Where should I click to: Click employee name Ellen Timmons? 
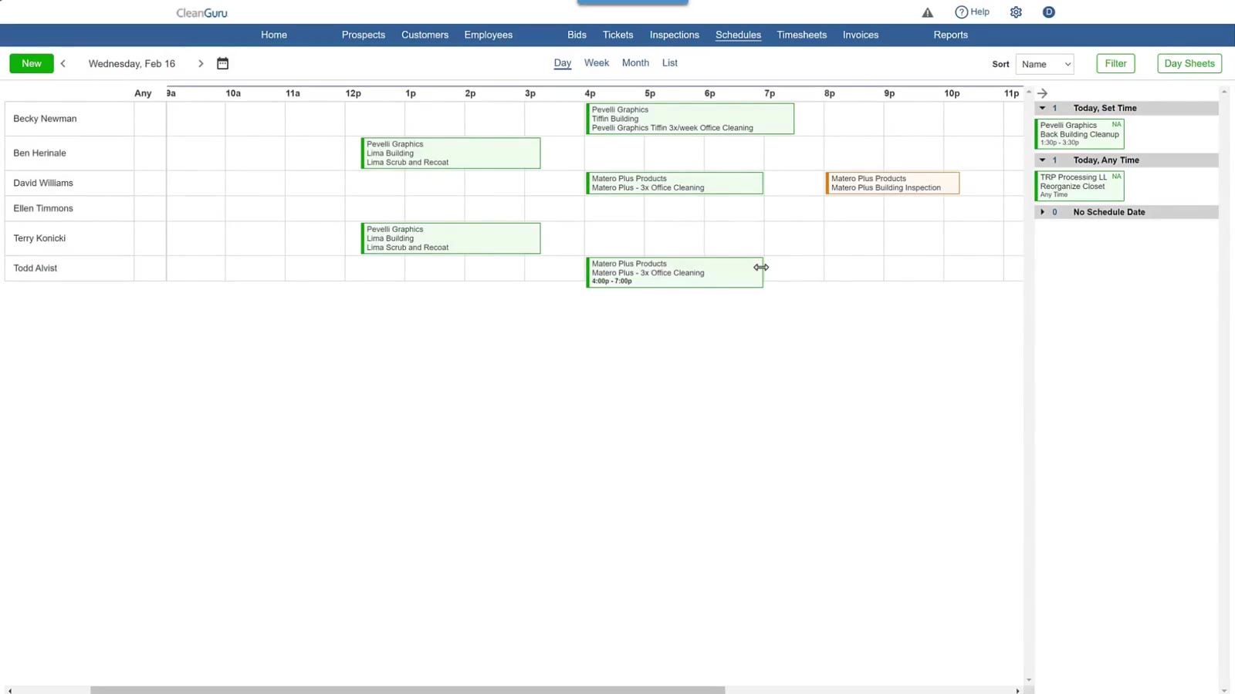click(43, 209)
